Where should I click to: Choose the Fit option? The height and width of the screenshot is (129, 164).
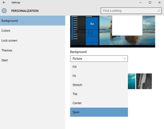99,76
